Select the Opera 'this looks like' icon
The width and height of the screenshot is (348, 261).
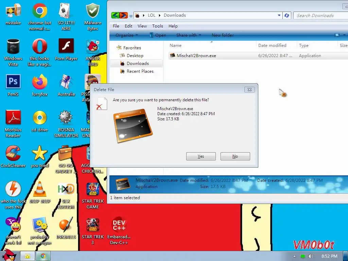click(x=39, y=52)
